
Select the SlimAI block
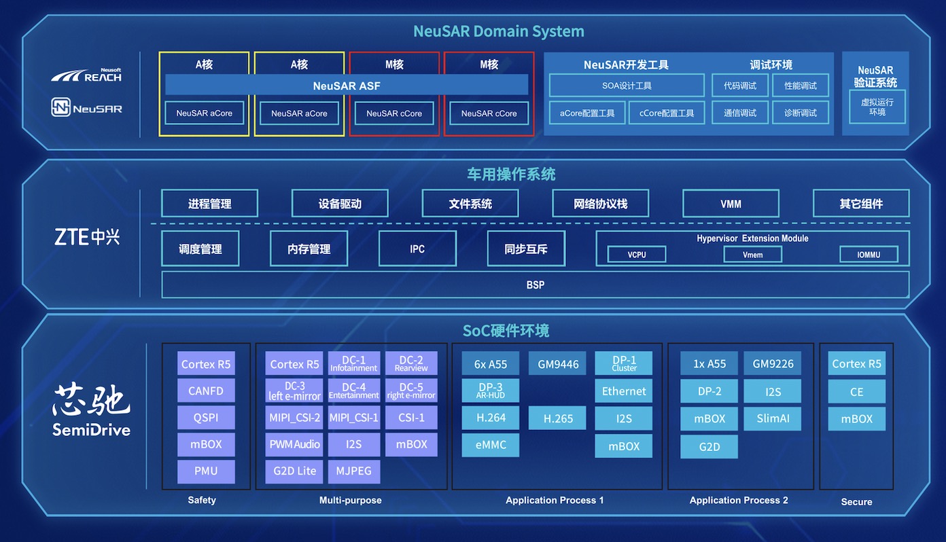[x=772, y=418]
